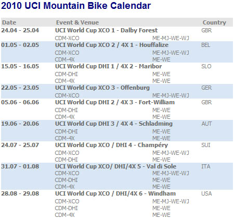
Task: Click the Windham XCO / DHI/4X 6 event
Action: [115, 193]
